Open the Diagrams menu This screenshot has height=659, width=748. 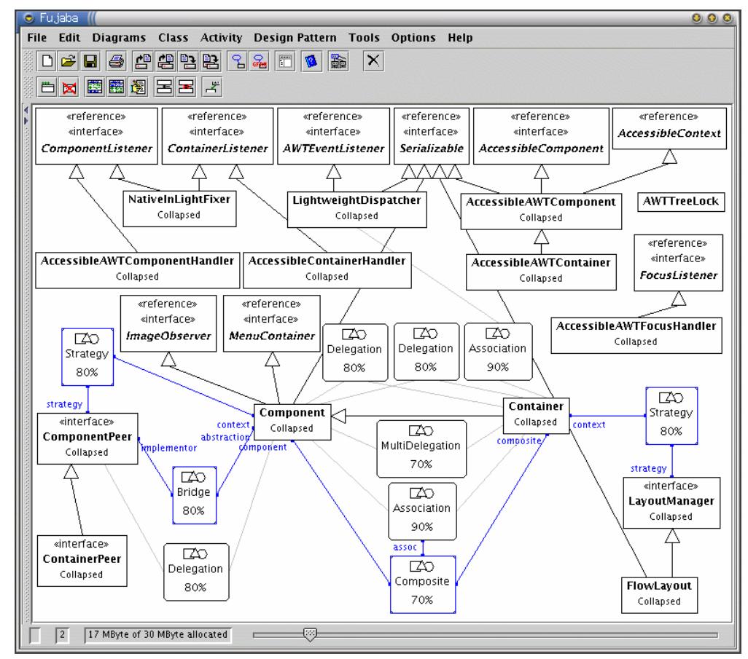(119, 38)
